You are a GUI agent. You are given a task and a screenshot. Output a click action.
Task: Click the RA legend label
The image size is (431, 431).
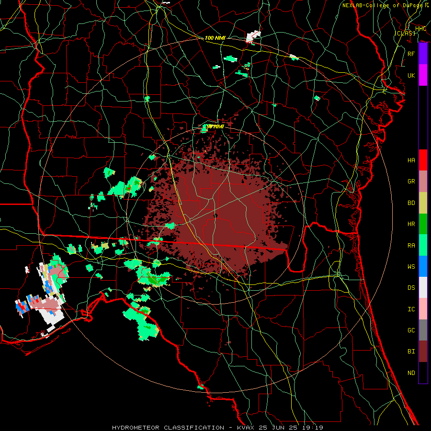(x=411, y=245)
